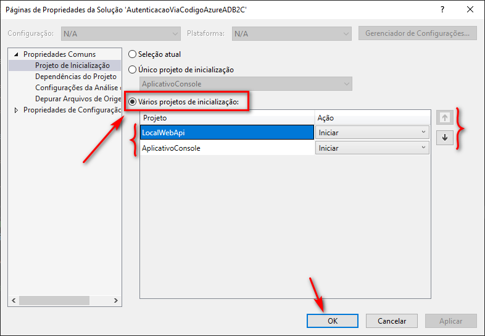Click the move down arrow button
The width and height of the screenshot is (485, 336).
444,138
